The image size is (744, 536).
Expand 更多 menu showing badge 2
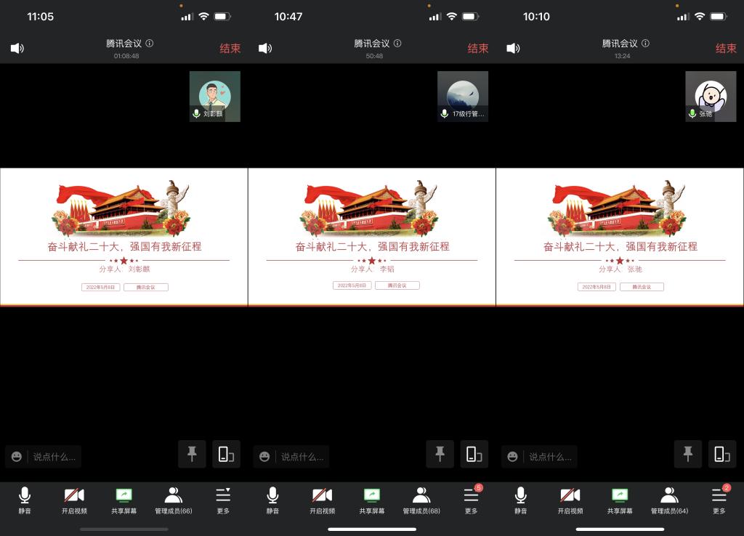(719, 500)
